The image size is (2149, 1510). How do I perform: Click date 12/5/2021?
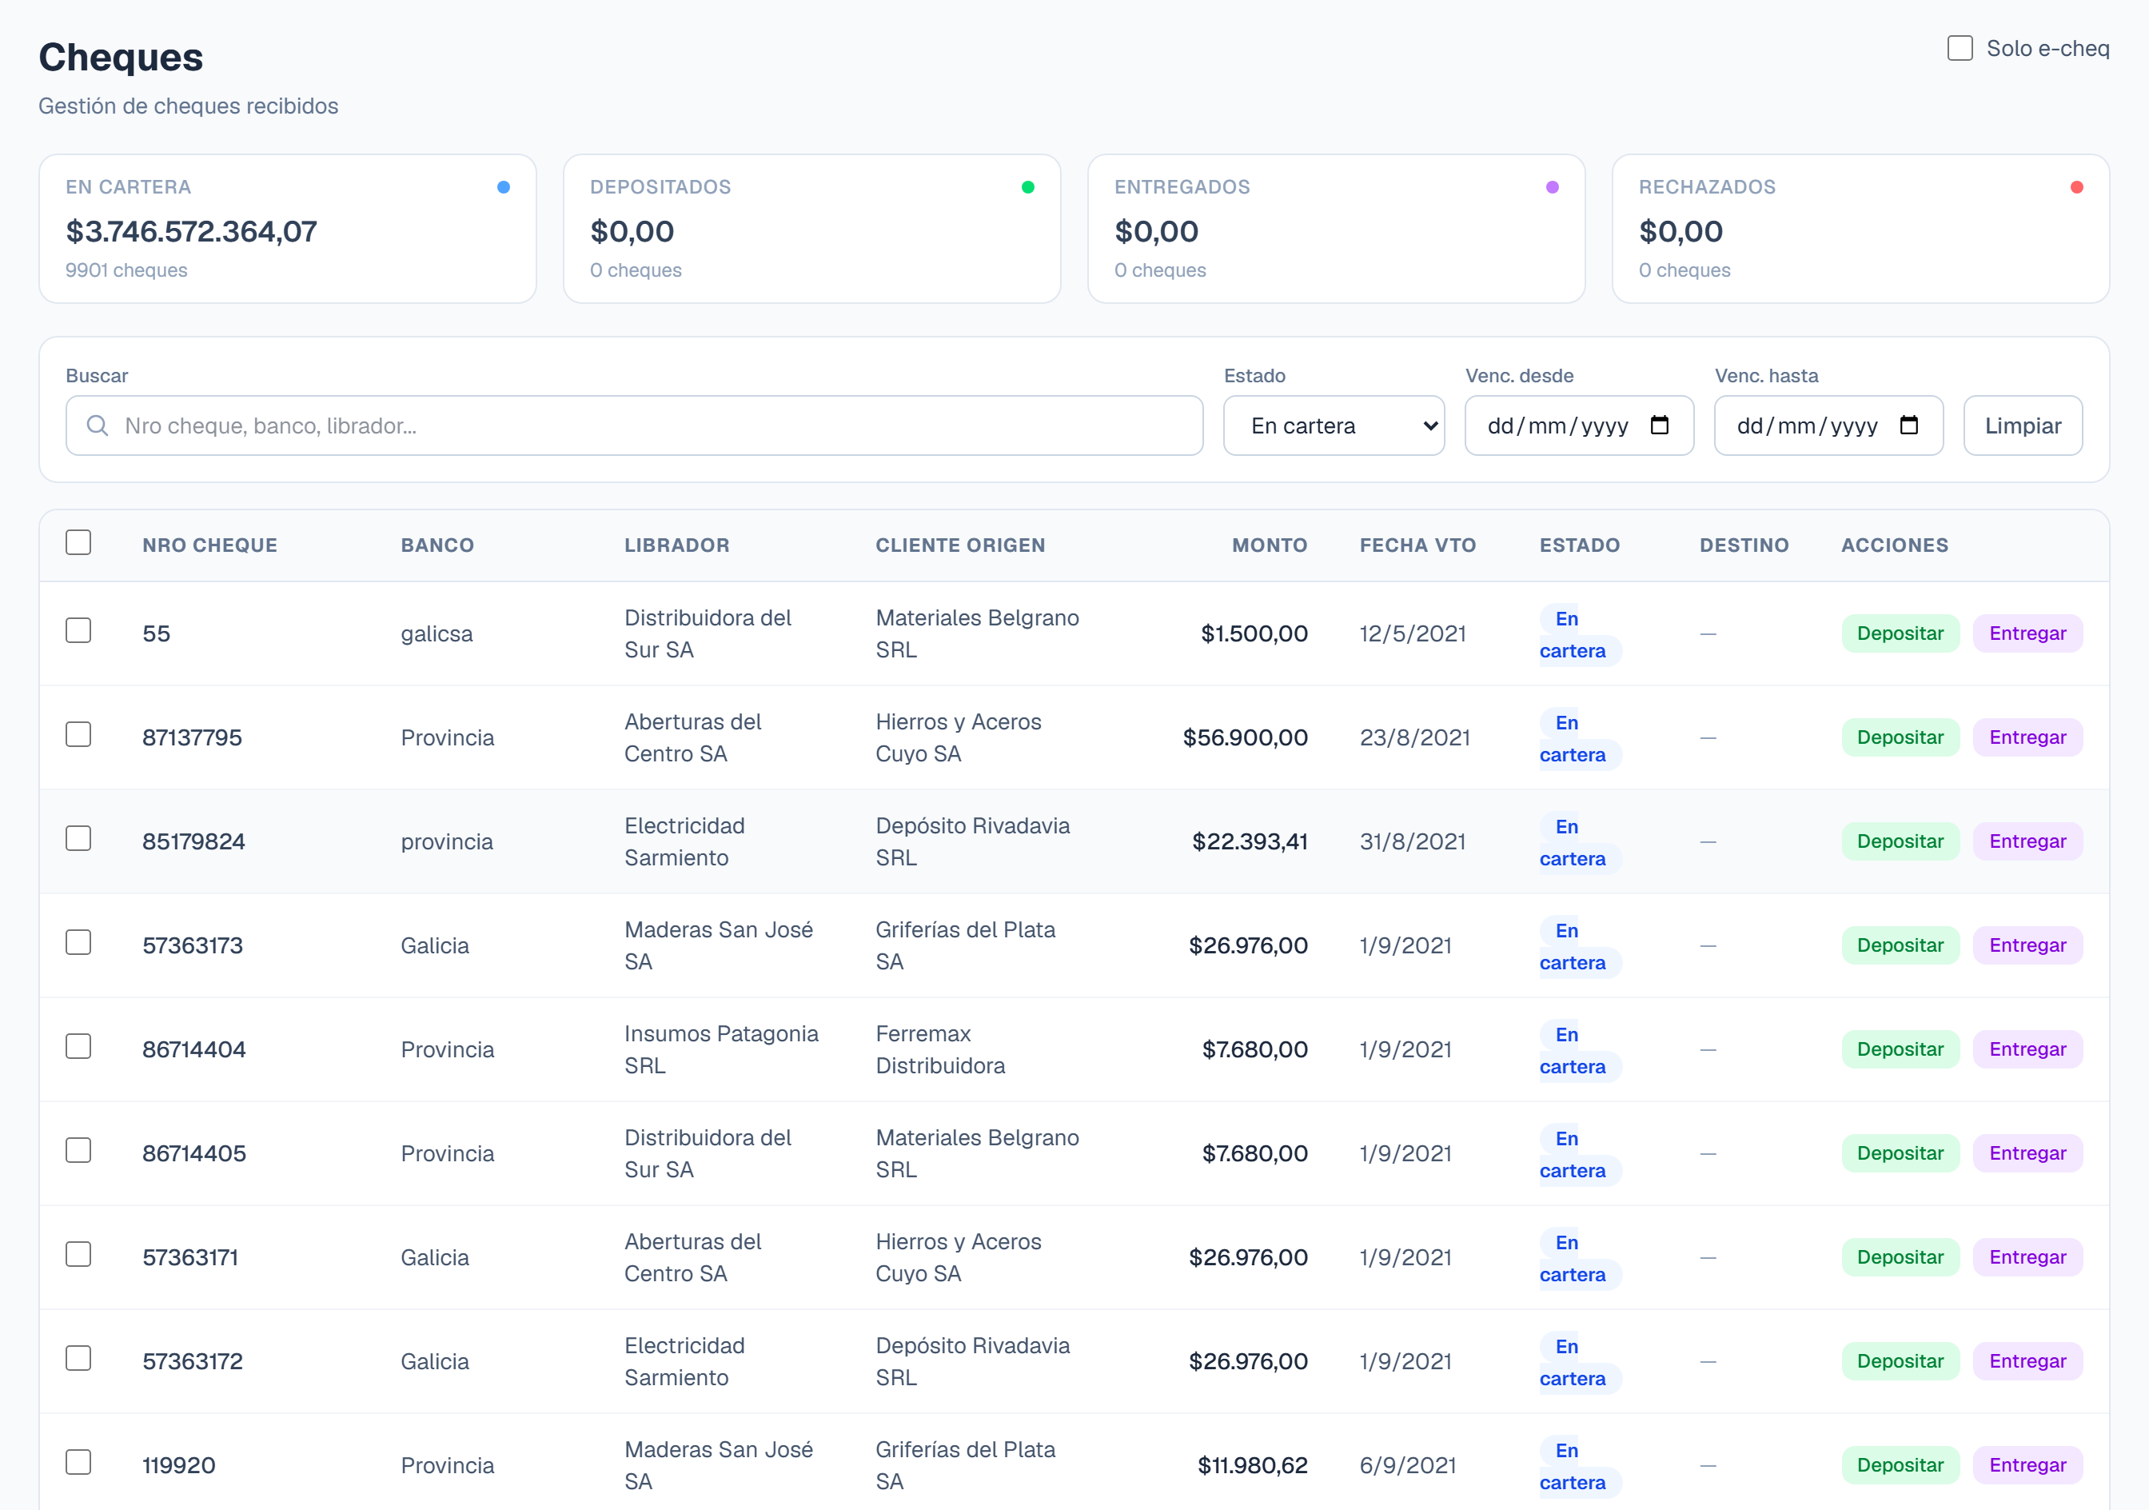[1413, 633]
